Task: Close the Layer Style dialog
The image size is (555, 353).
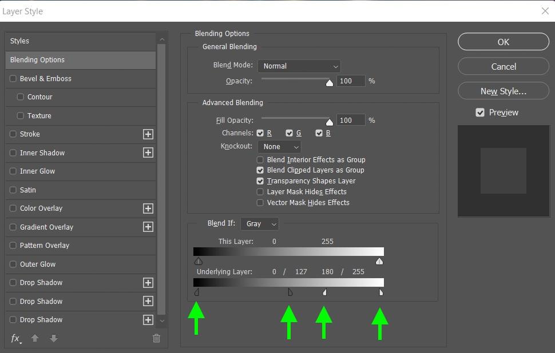Action: pyautogui.click(x=545, y=11)
